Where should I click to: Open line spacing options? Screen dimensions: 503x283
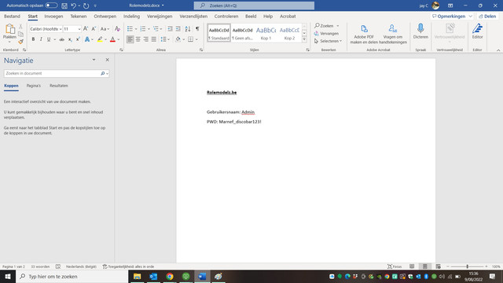165,39
